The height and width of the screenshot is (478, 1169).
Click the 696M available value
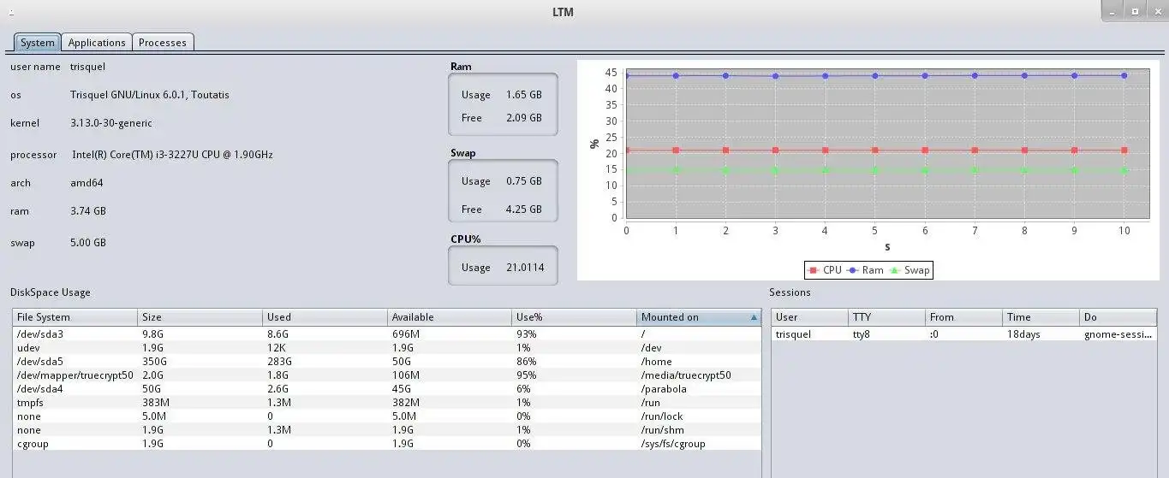406,333
